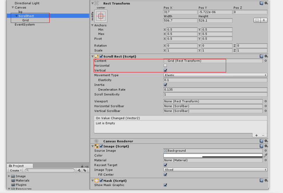Image resolution: width=283 pixels, height=193 pixels.
Task: Disable the Vertical scrolling checkbox
Action: coord(165,70)
